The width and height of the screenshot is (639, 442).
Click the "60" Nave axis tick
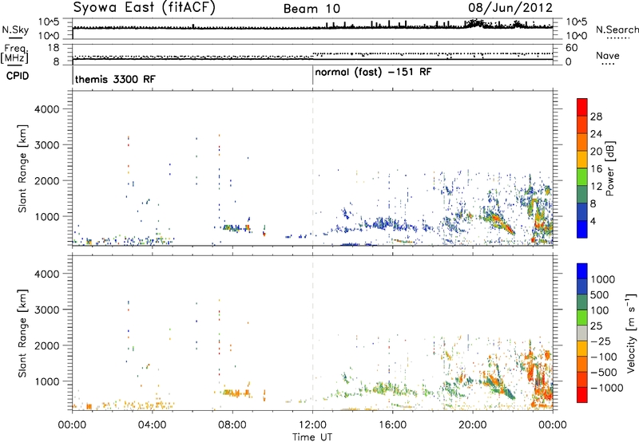[571, 48]
